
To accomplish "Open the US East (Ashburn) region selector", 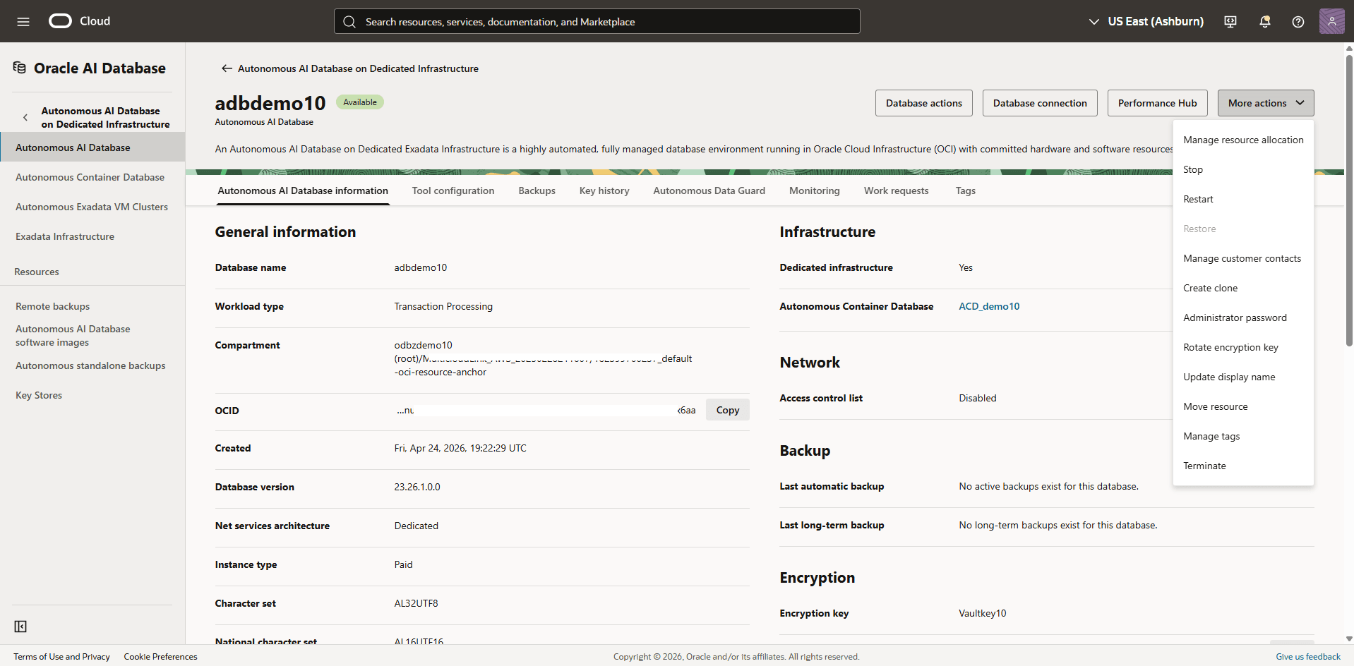I will [x=1146, y=21].
